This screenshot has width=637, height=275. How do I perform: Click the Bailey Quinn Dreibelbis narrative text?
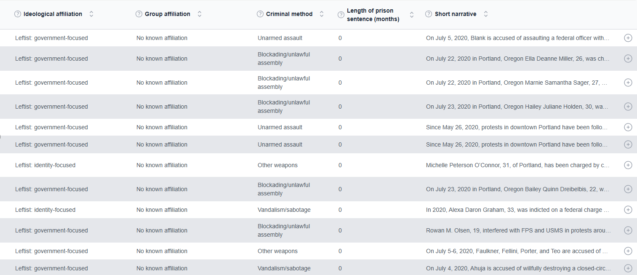(517, 189)
